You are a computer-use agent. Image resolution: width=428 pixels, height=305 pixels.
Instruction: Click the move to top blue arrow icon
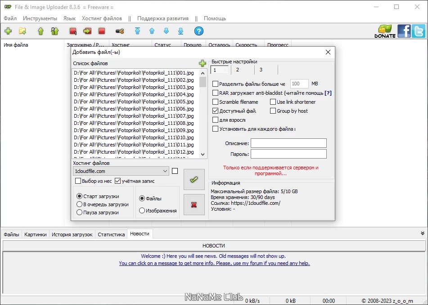coord(138,31)
